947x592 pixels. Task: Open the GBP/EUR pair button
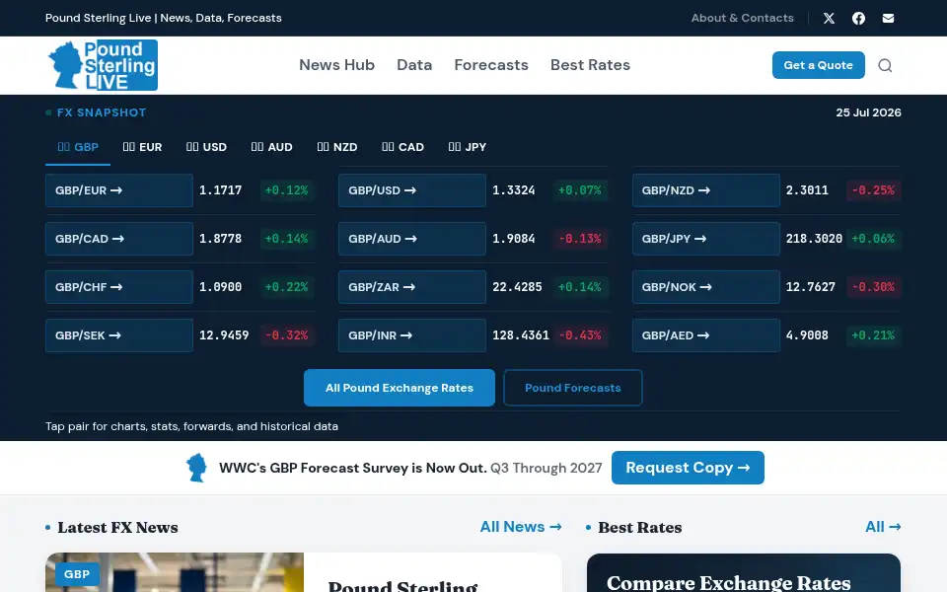click(119, 190)
